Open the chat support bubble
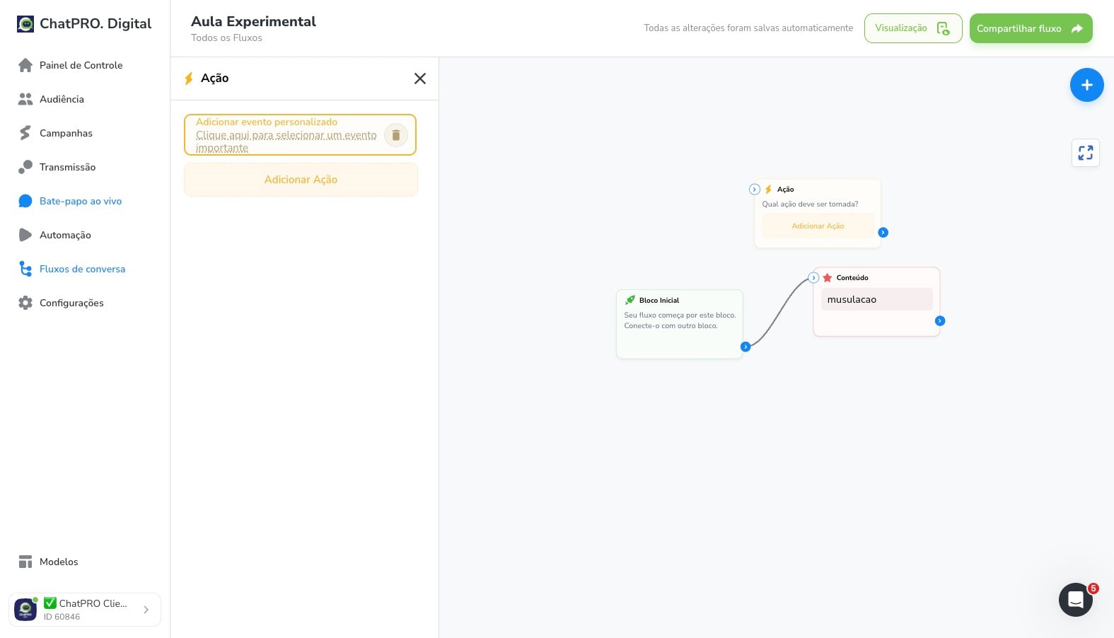The width and height of the screenshot is (1114, 638). [1075, 600]
